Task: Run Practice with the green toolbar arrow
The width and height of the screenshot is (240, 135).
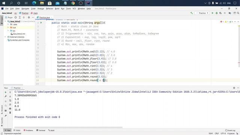Action: click(213, 13)
